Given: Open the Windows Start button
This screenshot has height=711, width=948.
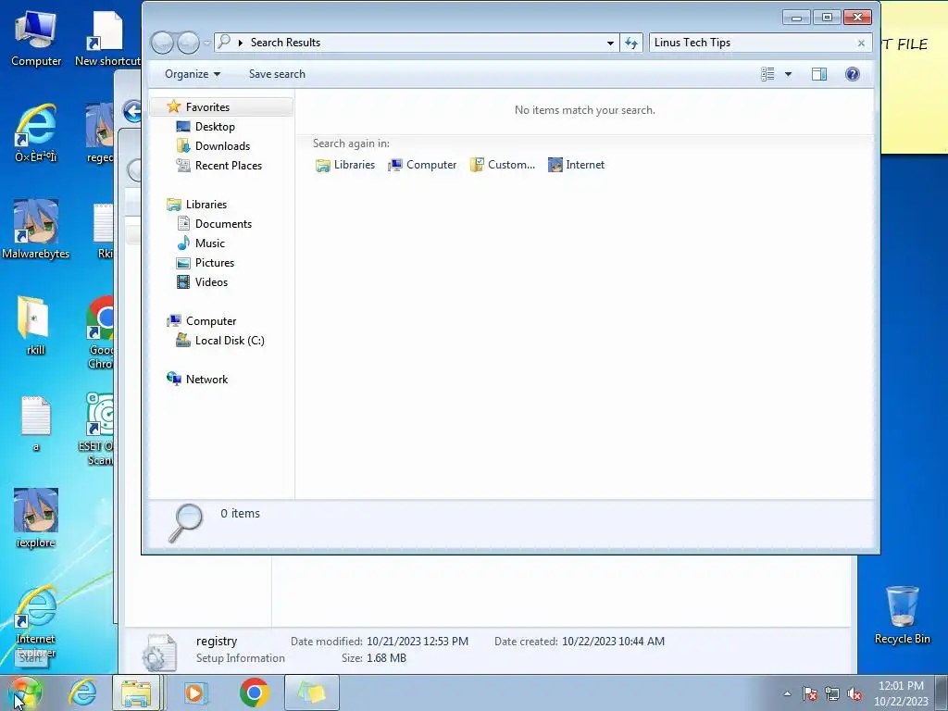Looking at the screenshot, I should [25, 692].
